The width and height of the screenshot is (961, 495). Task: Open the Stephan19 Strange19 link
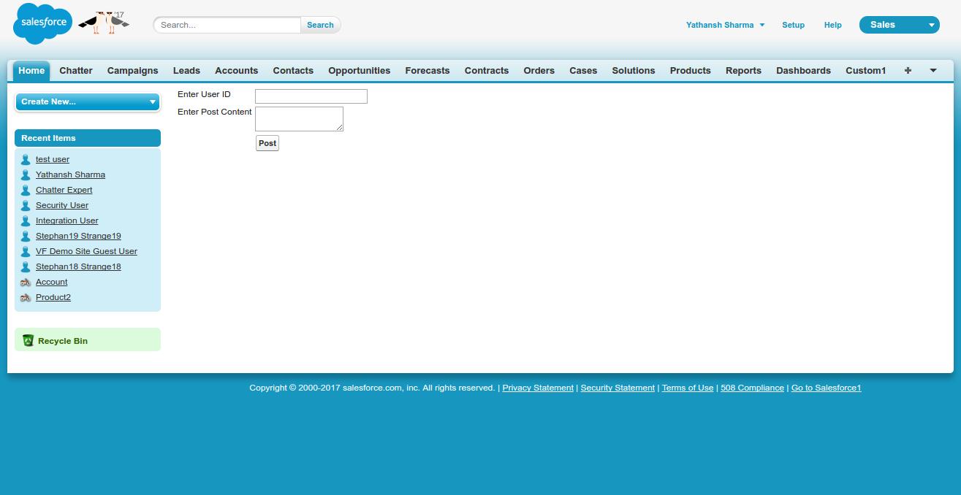point(78,236)
